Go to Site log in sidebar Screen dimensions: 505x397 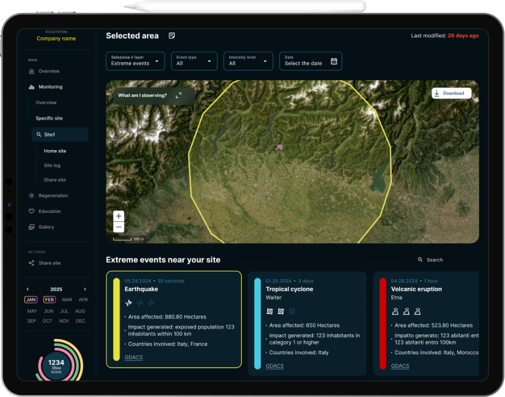pyautogui.click(x=52, y=166)
